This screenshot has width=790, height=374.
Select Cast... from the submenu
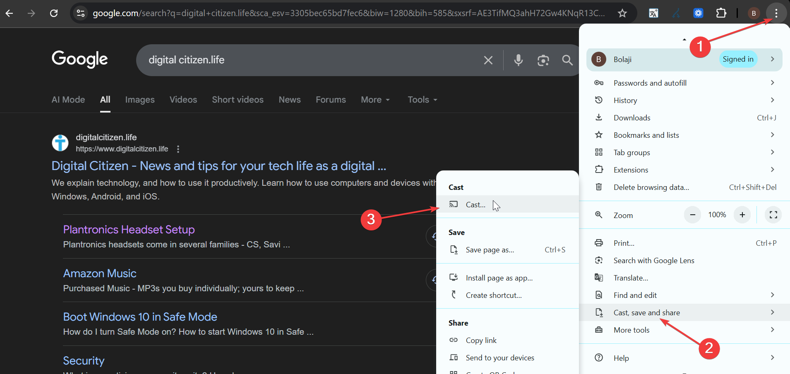[475, 205]
